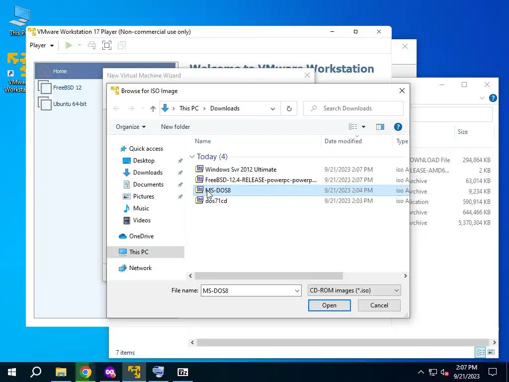Click the Size column header in Explorer window
509x382 pixels.
click(x=463, y=131)
